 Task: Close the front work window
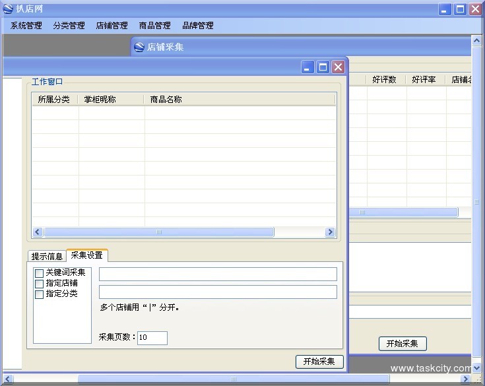pyautogui.click(x=339, y=67)
